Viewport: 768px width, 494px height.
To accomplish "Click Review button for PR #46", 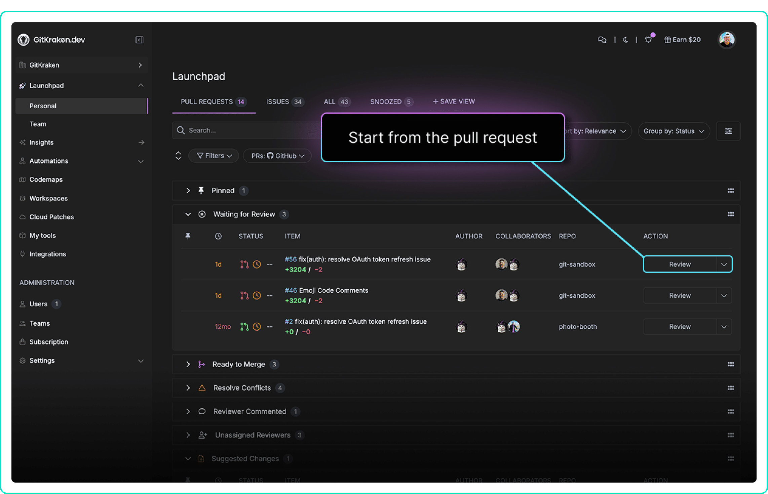I will 680,295.
